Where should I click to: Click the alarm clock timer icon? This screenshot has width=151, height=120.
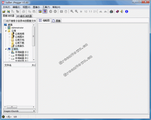[x=66, y=12]
